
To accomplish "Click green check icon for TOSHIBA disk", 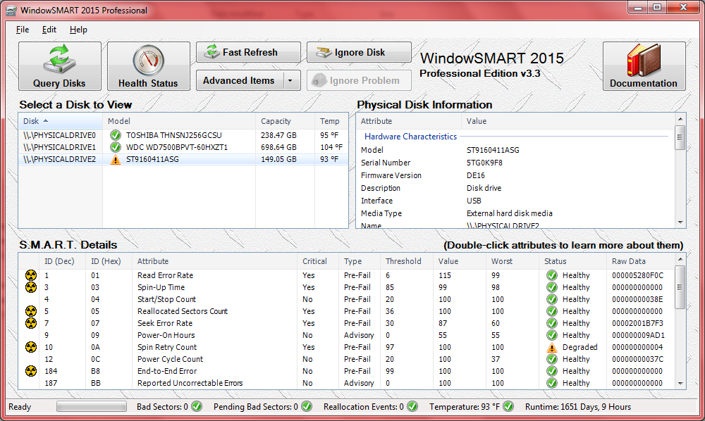I will click(116, 135).
